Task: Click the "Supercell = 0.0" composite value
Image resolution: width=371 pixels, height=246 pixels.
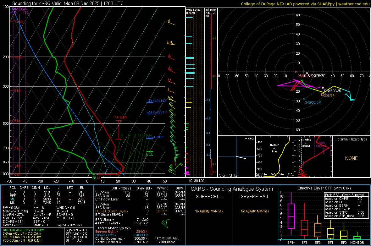Action: pyautogui.click(x=76, y=230)
